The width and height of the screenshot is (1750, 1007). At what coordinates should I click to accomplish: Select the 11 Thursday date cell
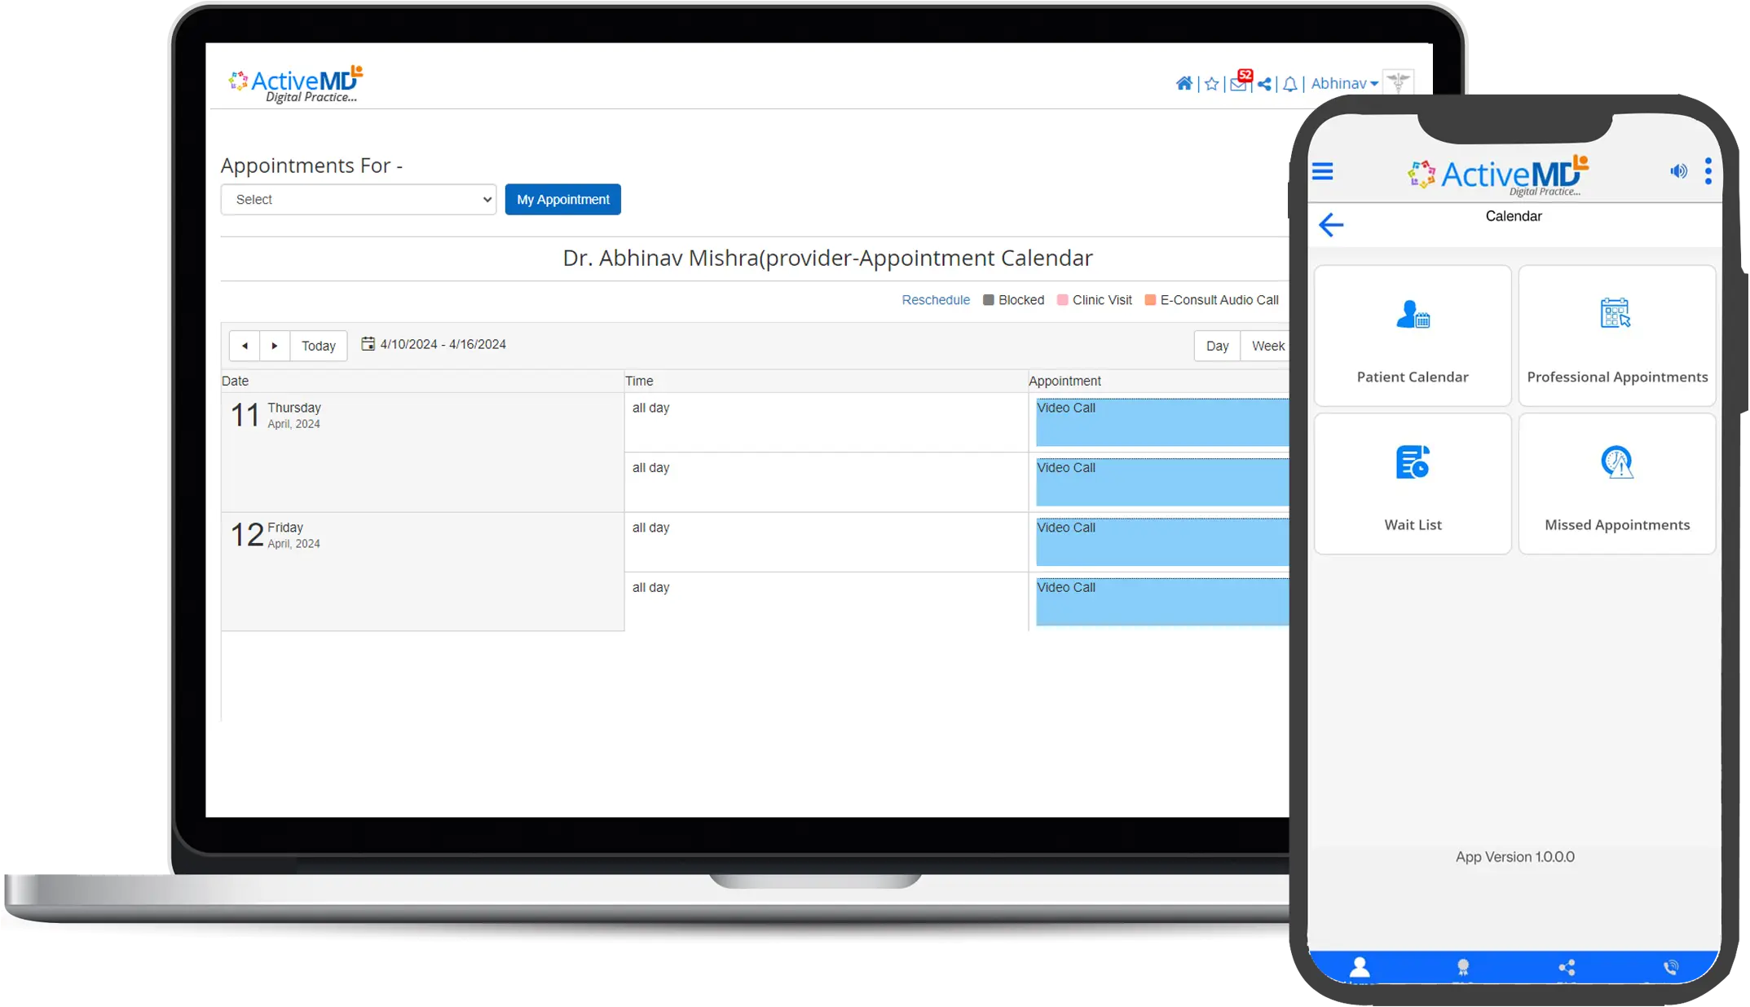(x=422, y=453)
